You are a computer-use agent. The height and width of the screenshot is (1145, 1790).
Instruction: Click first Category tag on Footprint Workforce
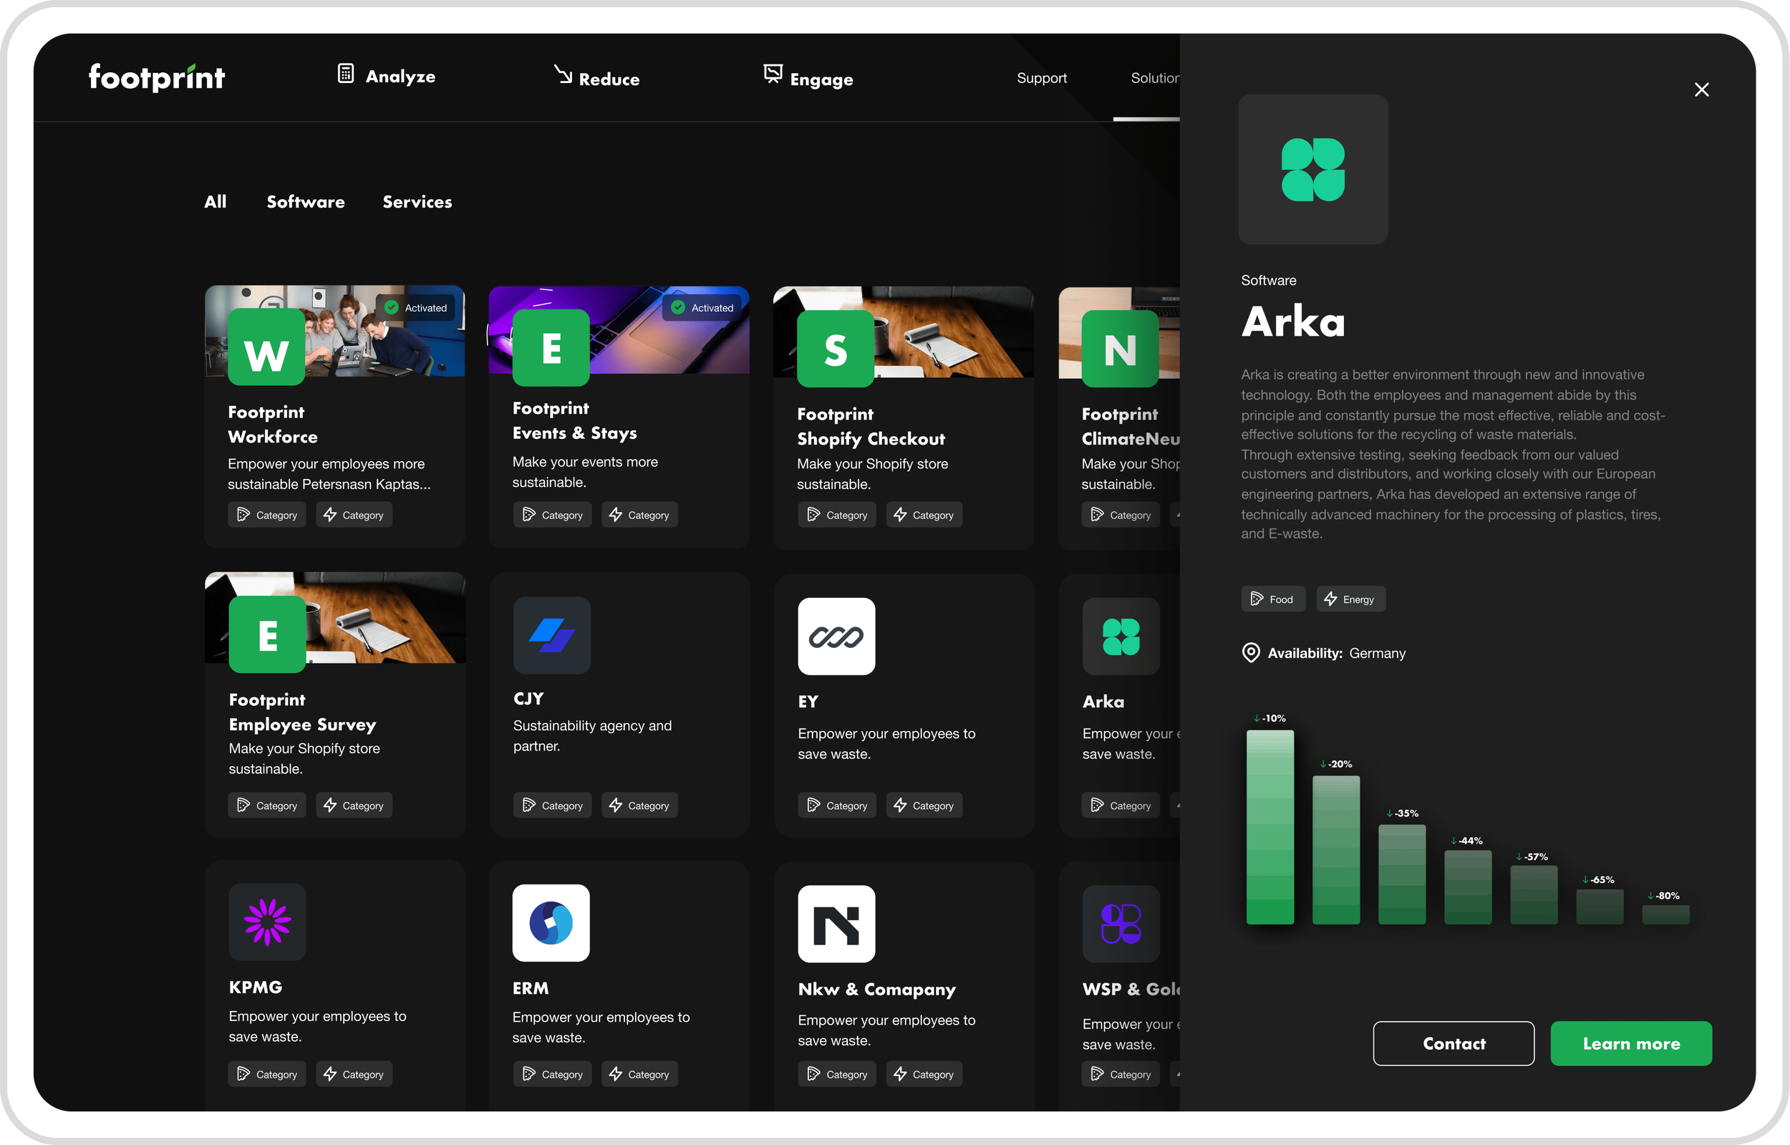[x=267, y=515]
